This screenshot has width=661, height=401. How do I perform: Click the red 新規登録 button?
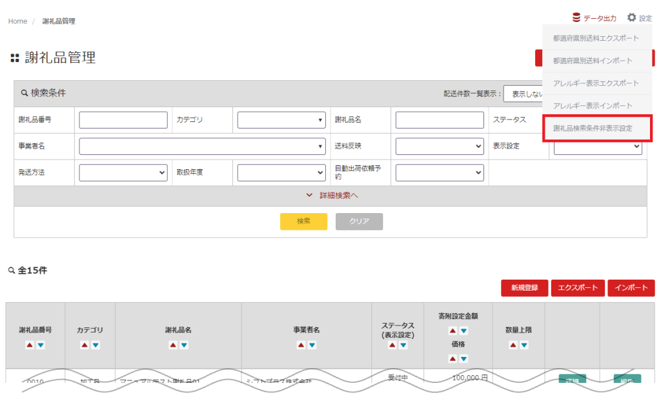tap(524, 288)
